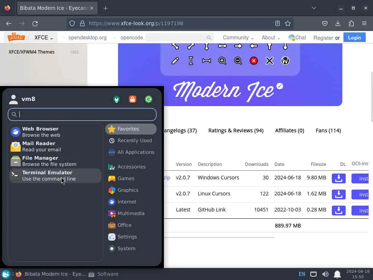Click the Register link

[323, 38]
